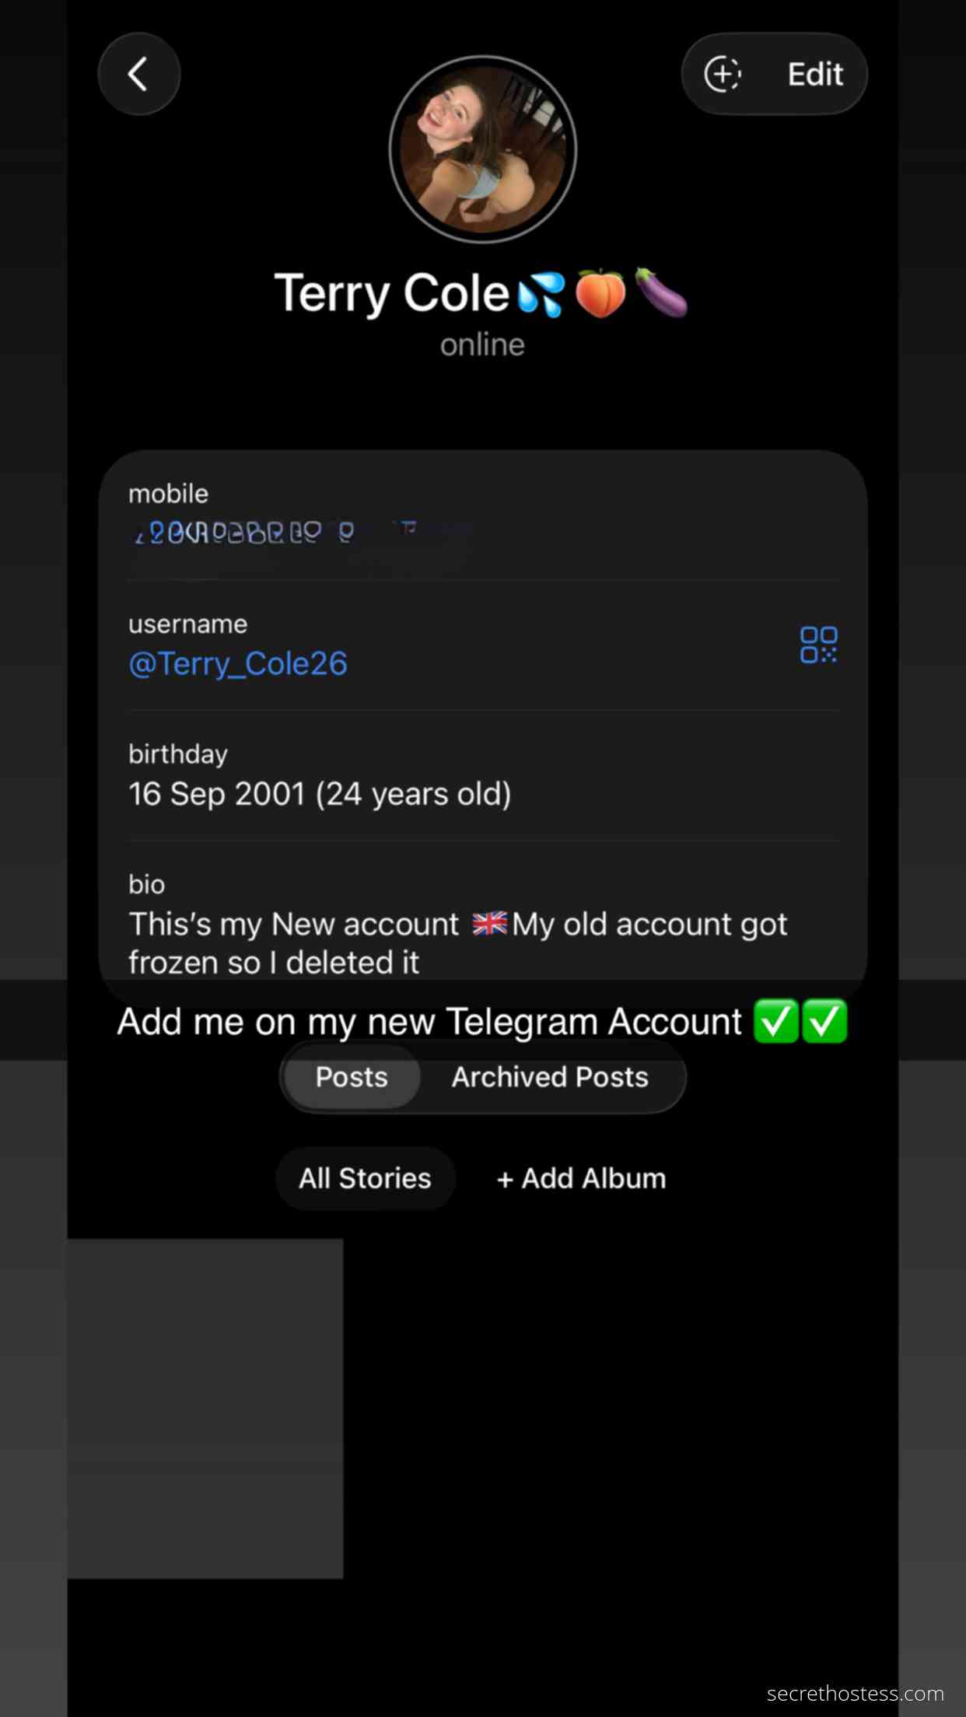Open the QR code icon beside username
966x1717 pixels.
coord(818,645)
